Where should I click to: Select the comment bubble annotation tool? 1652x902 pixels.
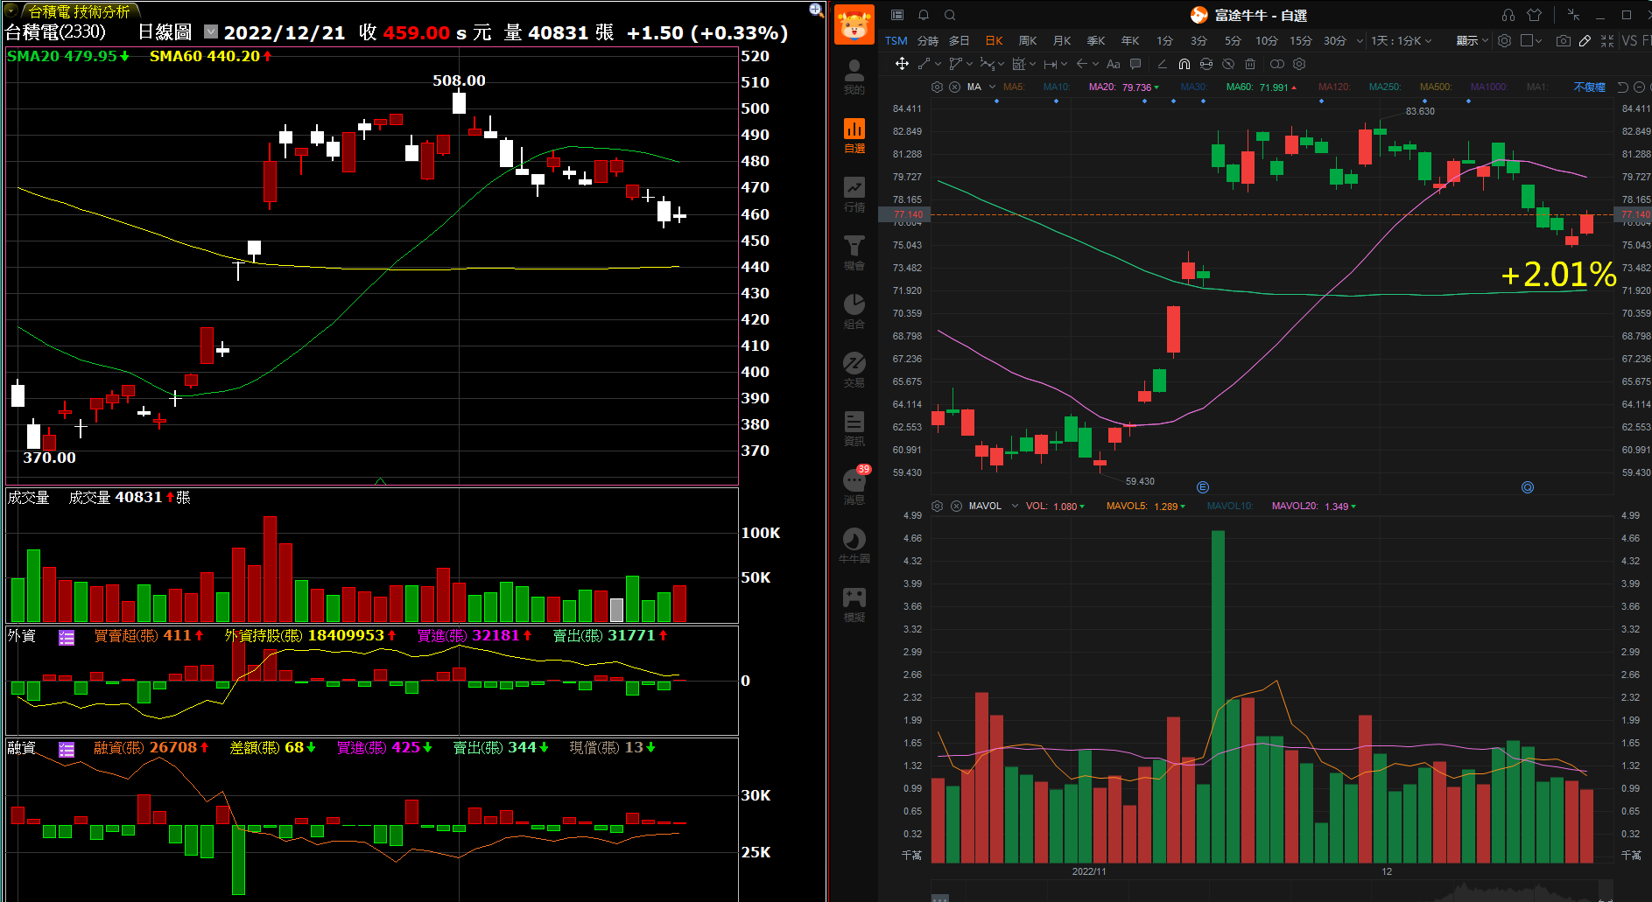1135,64
